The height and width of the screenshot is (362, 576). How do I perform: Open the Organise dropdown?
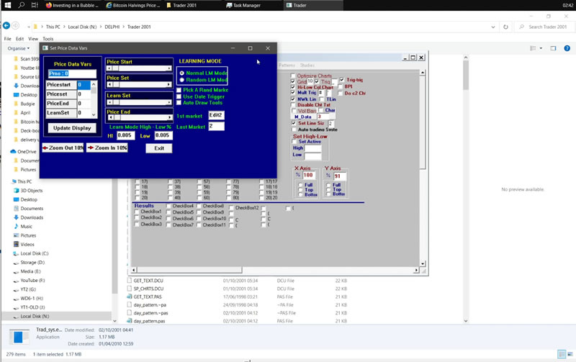tap(18, 48)
